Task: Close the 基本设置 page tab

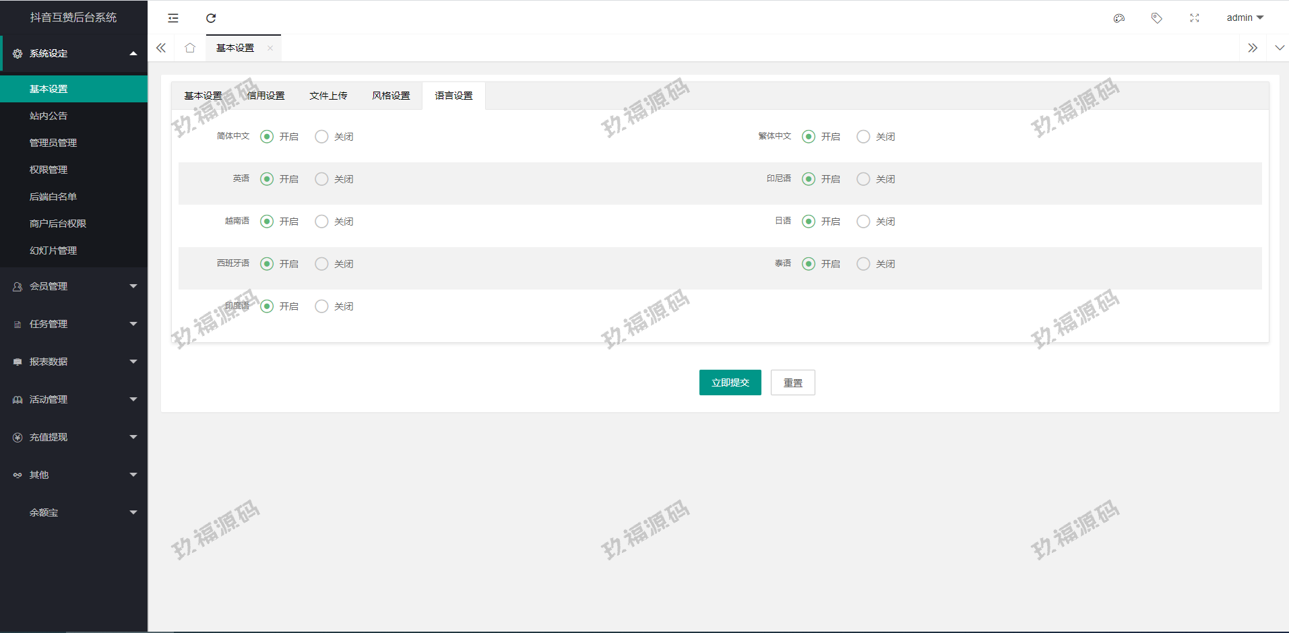Action: tap(270, 48)
